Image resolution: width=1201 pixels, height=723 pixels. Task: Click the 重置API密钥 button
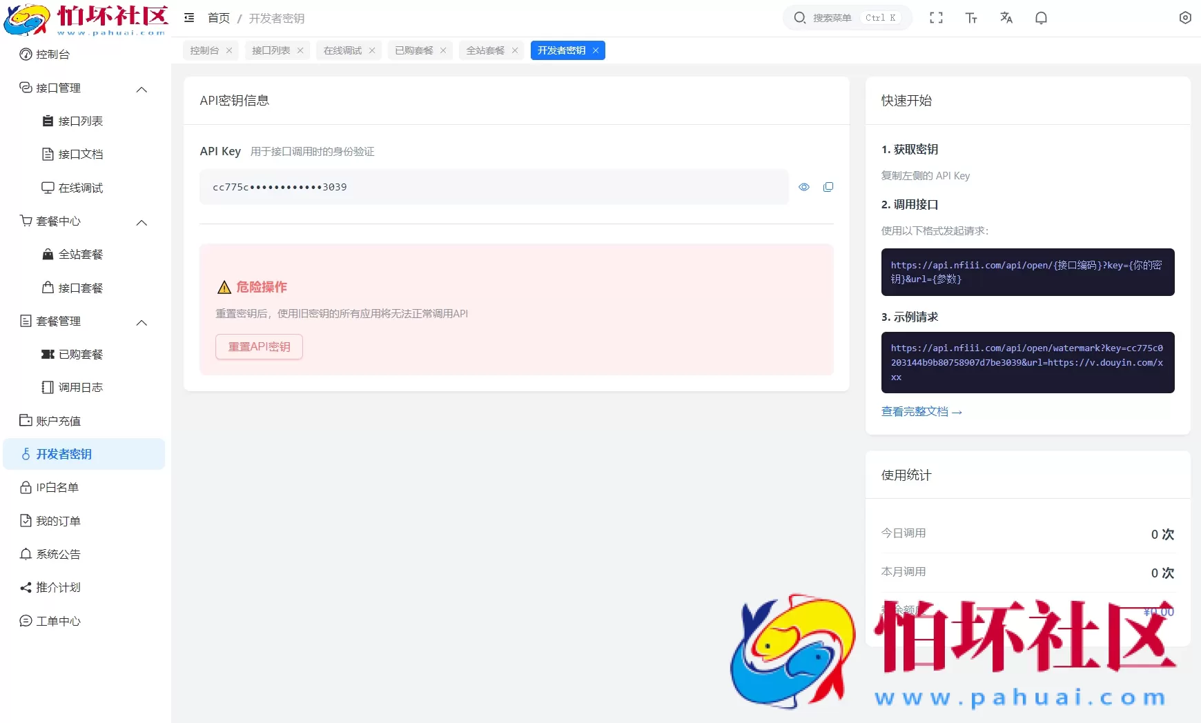(259, 346)
